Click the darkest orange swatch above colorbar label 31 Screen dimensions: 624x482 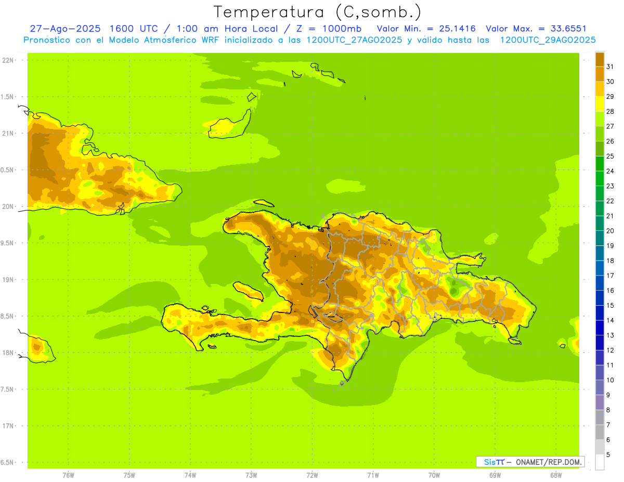[600, 59]
